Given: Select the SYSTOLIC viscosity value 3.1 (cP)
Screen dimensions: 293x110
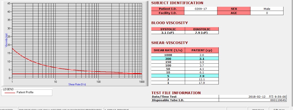Looking at the screenshot, I should pos(168,32).
